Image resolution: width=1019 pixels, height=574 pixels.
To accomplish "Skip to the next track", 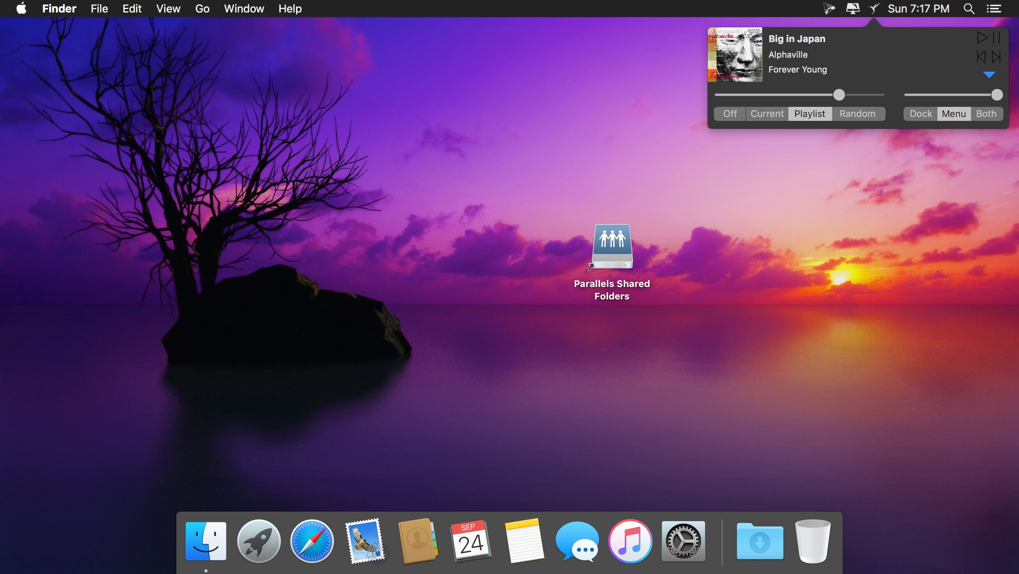I will [x=996, y=57].
